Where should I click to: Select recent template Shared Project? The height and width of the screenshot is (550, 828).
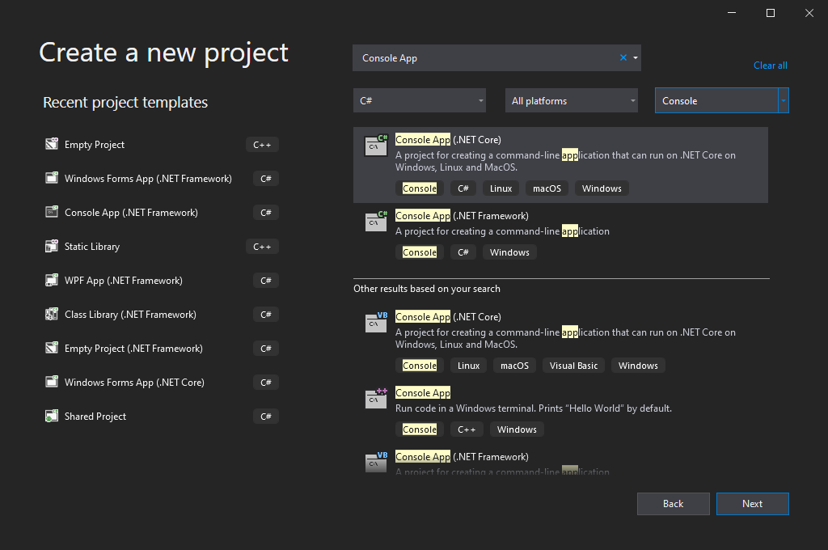point(95,417)
